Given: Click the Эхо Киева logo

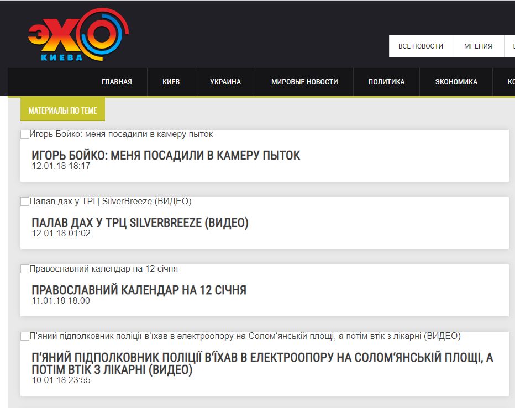Looking at the screenshot, I should (x=77, y=37).
